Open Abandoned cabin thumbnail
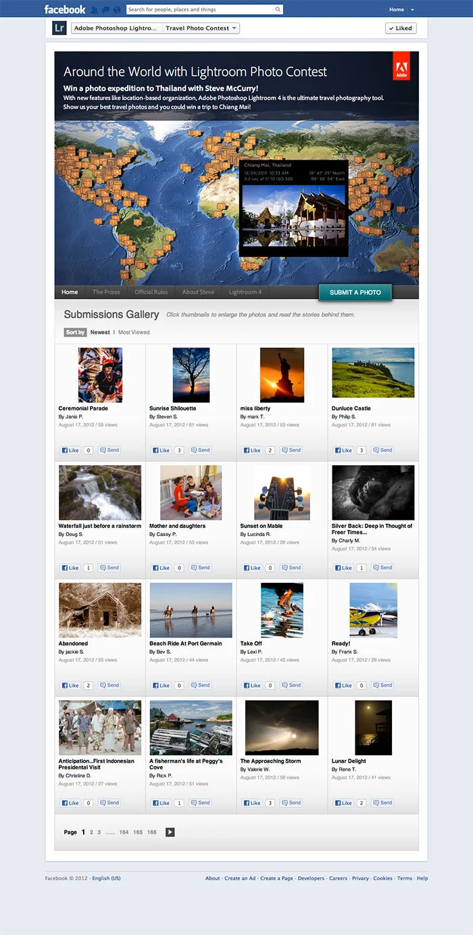The height and width of the screenshot is (935, 473). point(100,610)
